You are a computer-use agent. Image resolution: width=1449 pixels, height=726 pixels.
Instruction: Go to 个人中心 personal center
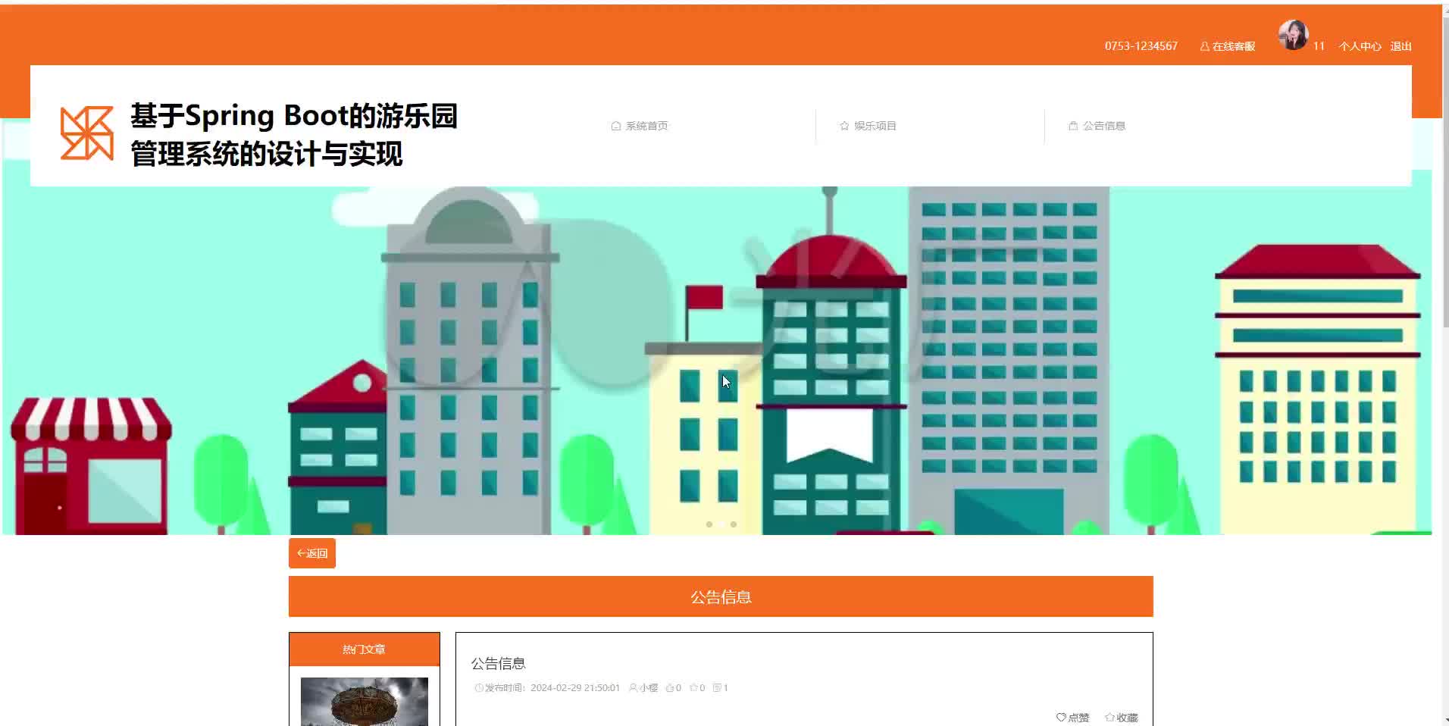[x=1360, y=46]
